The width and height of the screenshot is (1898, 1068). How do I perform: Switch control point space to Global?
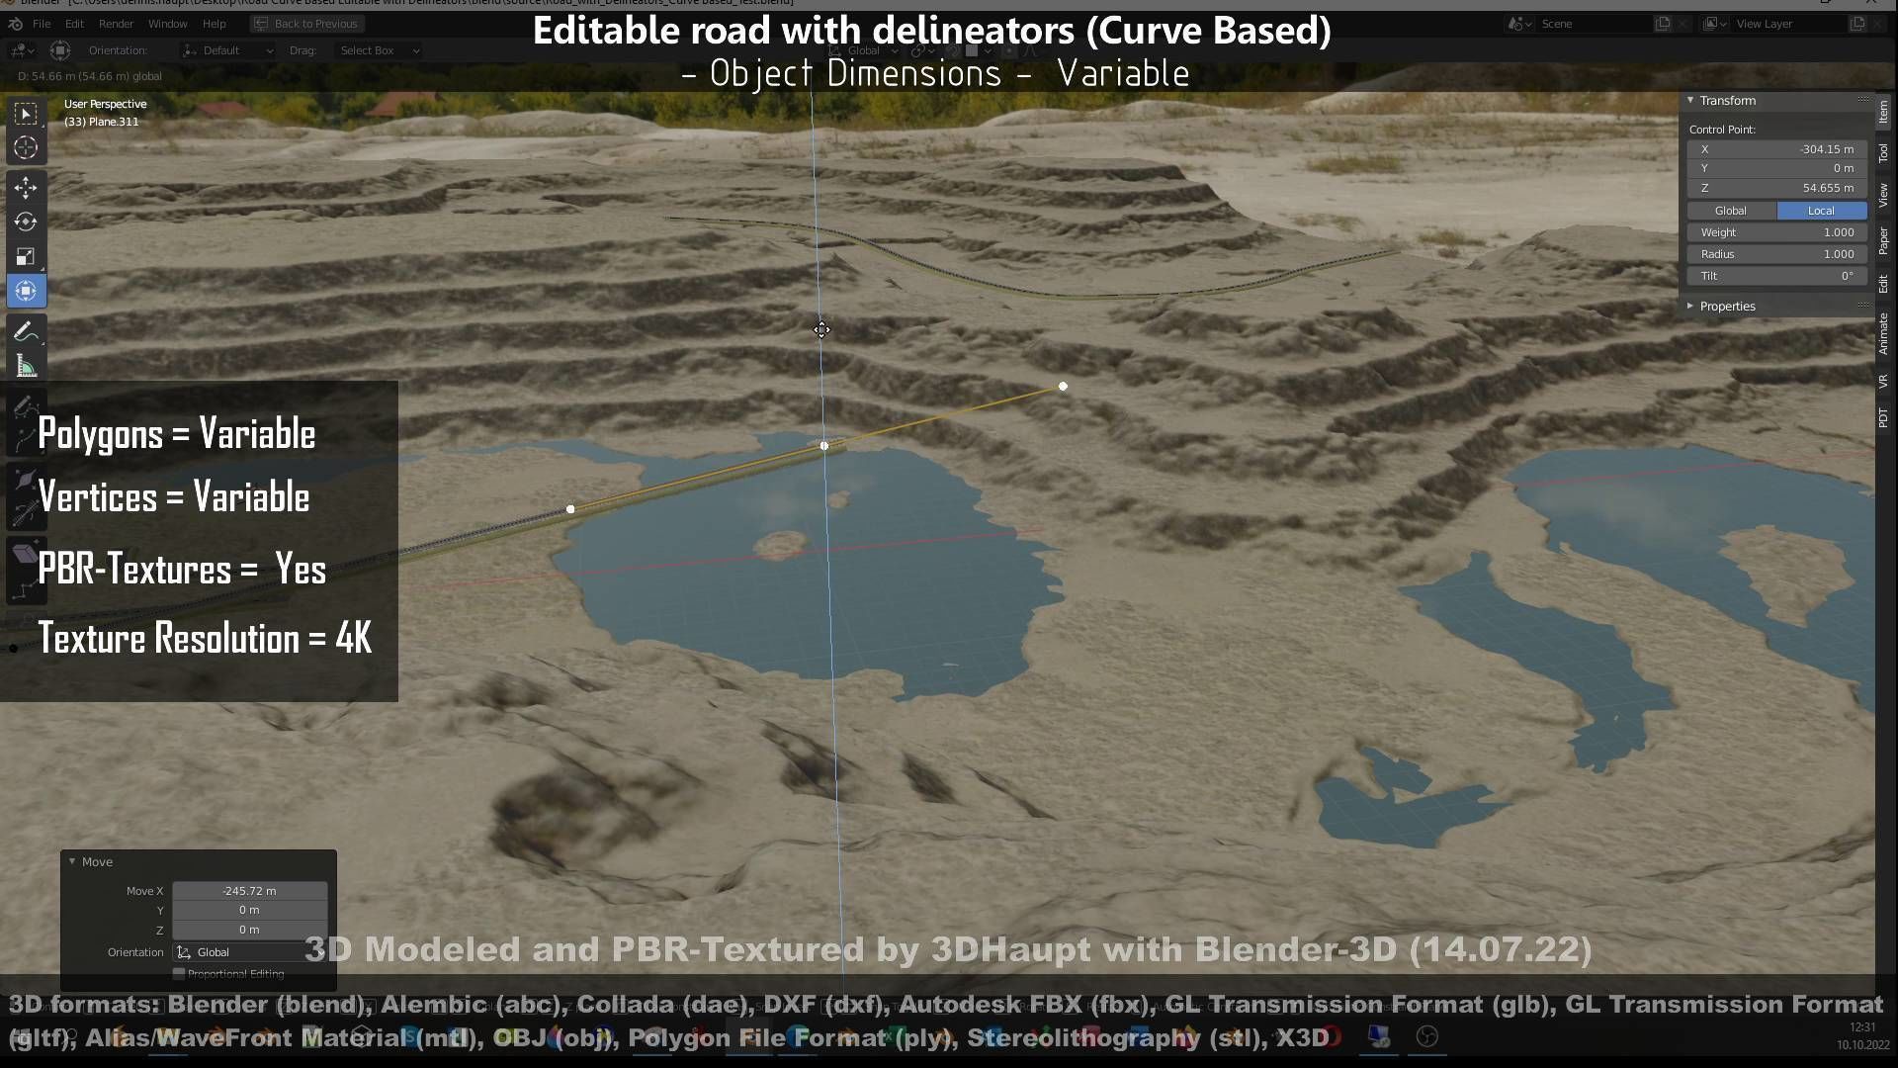pos(1731,211)
